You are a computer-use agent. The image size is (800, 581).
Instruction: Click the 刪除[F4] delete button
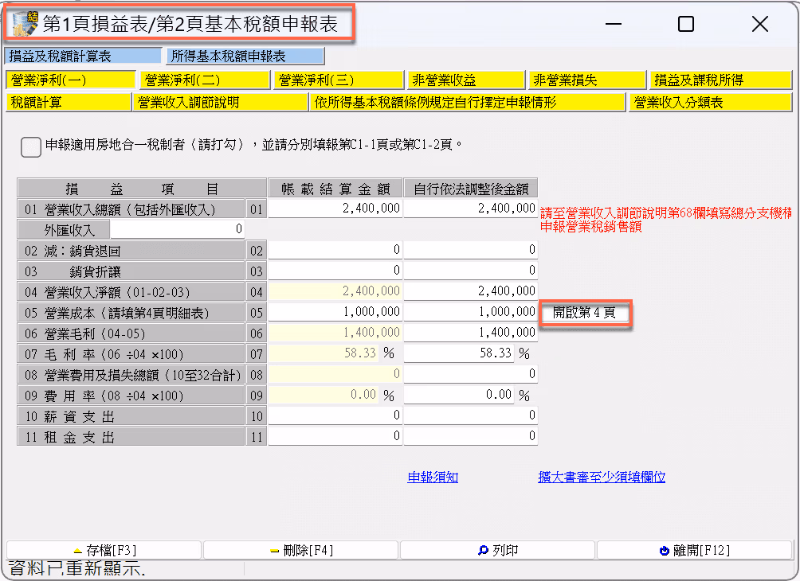coord(301,551)
